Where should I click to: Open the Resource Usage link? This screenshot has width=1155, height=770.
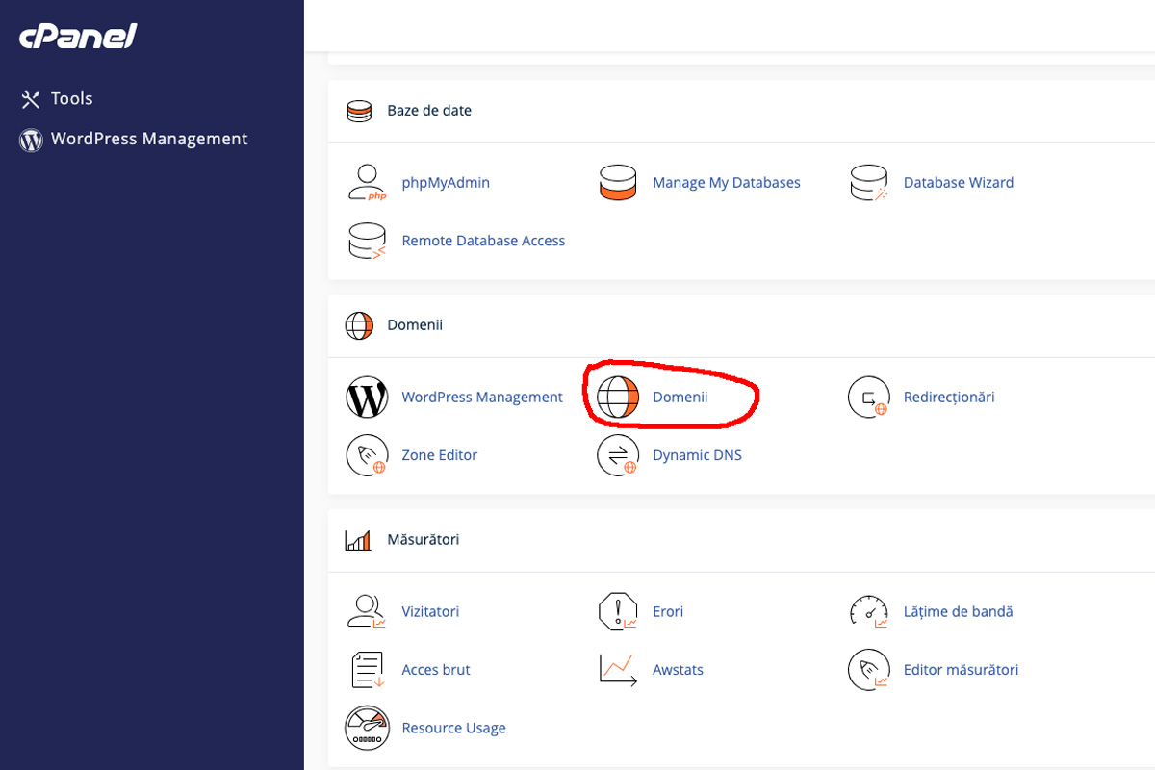[453, 729]
